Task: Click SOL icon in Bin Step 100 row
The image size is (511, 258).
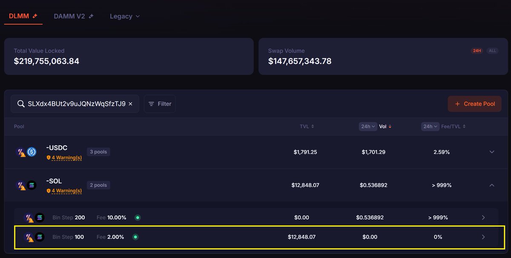Action: (x=40, y=237)
